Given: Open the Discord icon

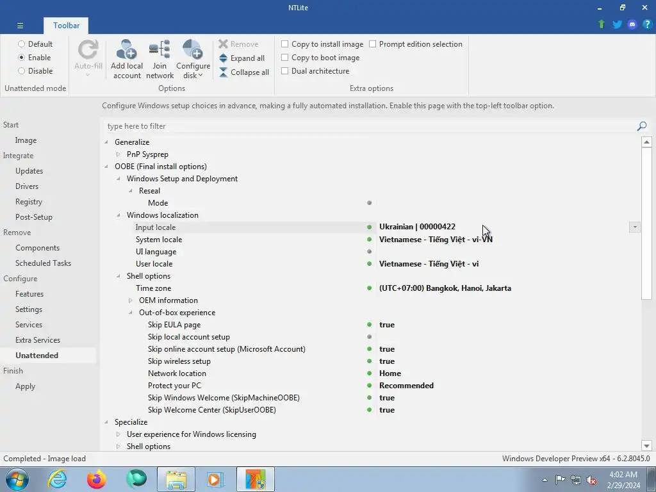Looking at the screenshot, I should click(x=632, y=24).
